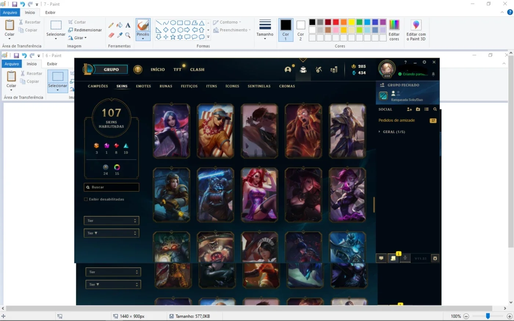Click the GRUPO button in League client

[x=111, y=69]
